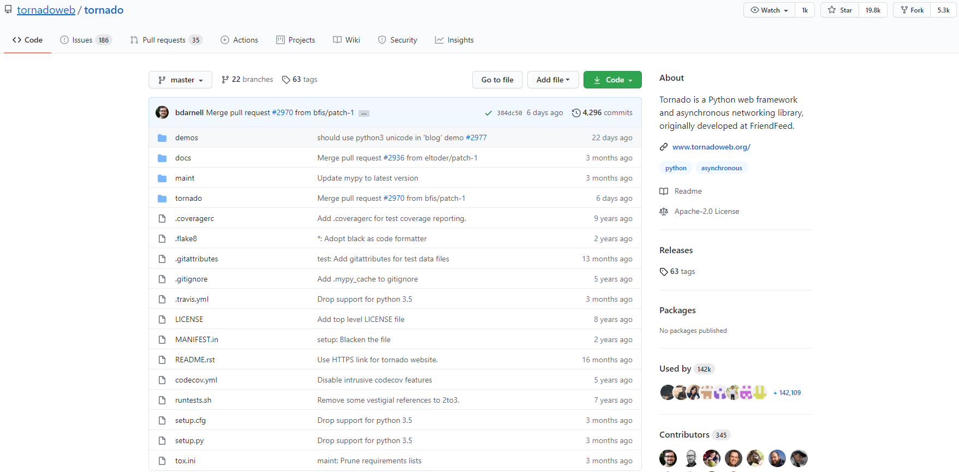Open the README.rst file
Screen dimensions: 959x472
[x=195, y=360]
